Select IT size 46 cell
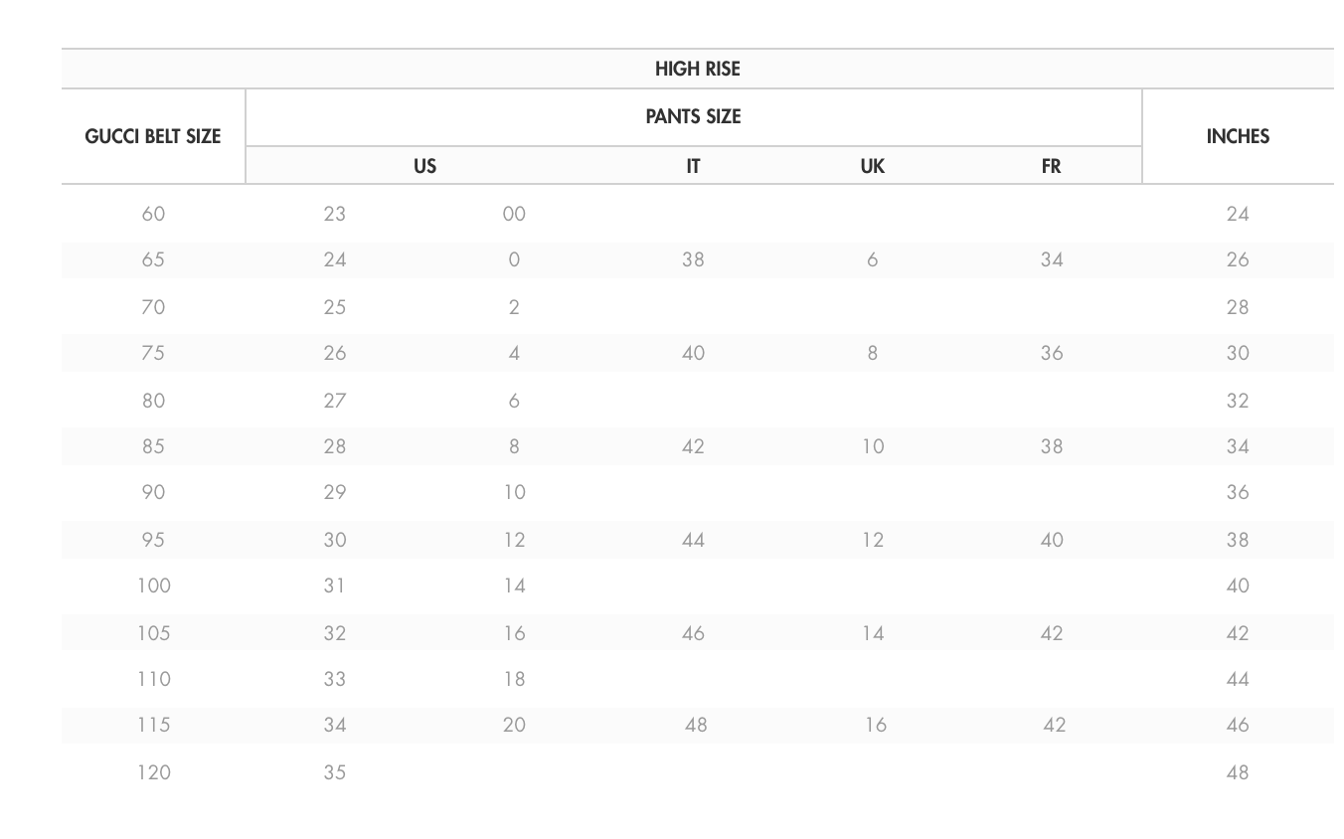This screenshot has height=839, width=1344. tap(693, 633)
